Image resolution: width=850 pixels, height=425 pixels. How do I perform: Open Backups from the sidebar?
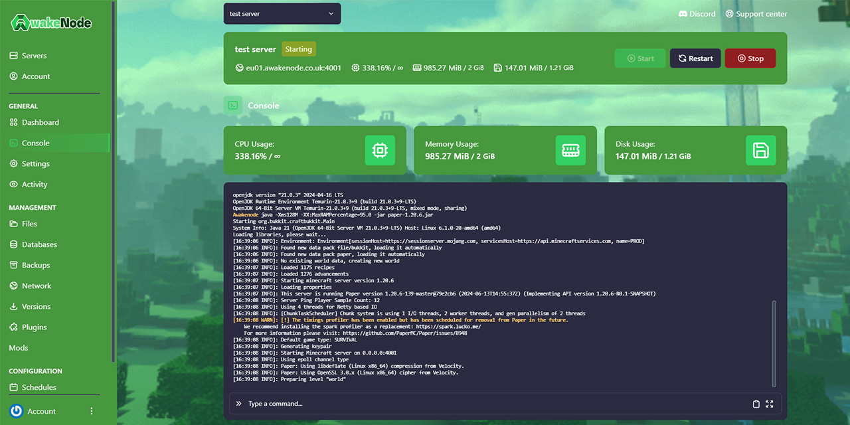coord(36,265)
